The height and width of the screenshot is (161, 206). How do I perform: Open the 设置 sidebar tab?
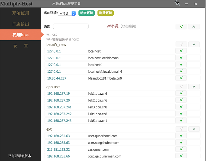[x=21, y=46]
